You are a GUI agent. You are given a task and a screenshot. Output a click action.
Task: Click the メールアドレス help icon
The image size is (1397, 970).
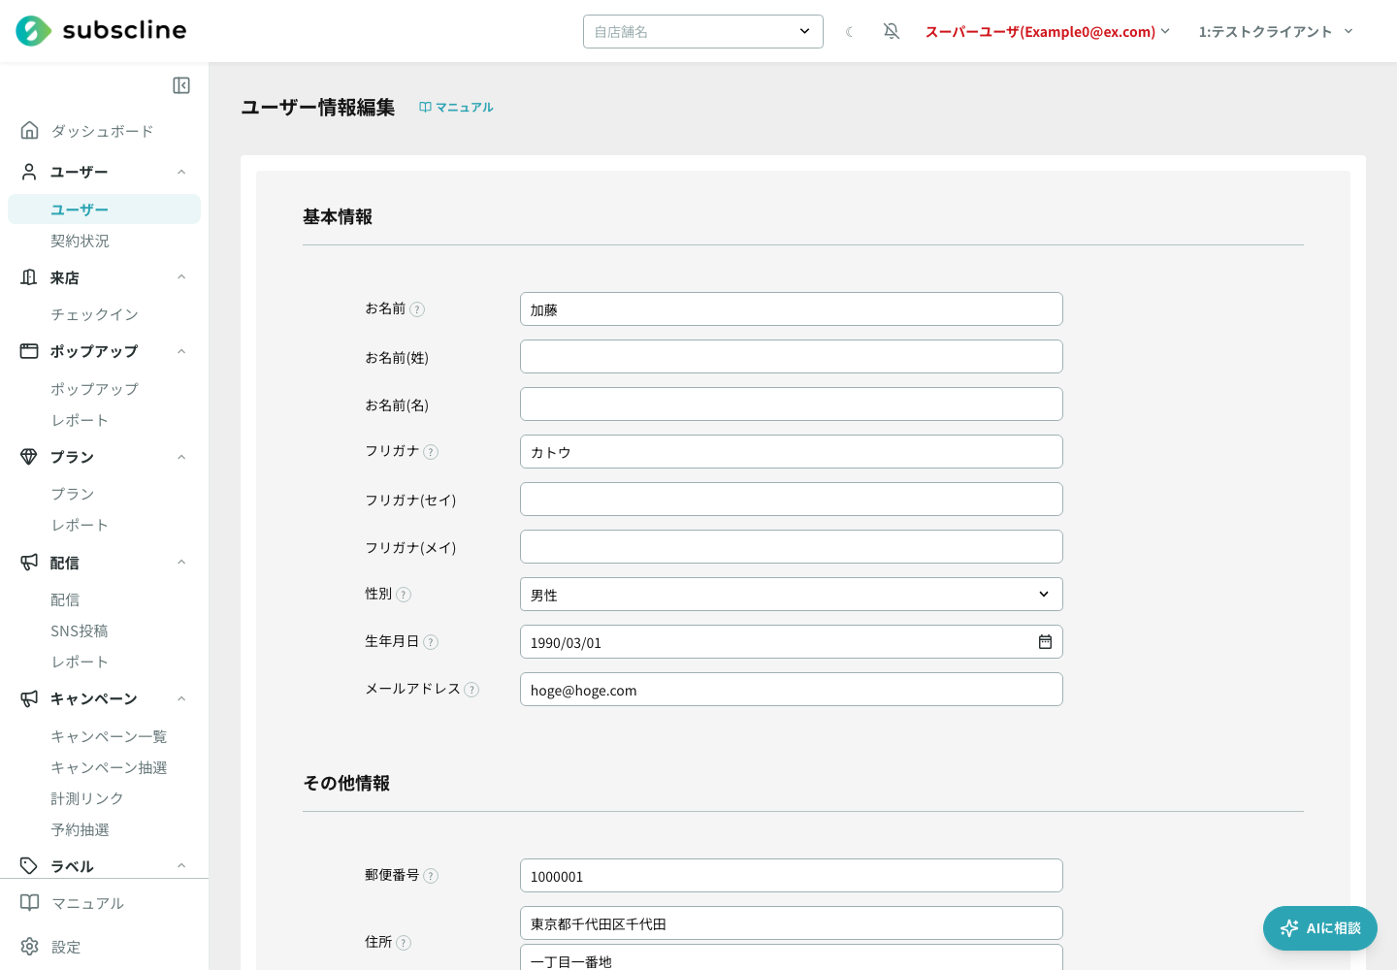pos(471,690)
